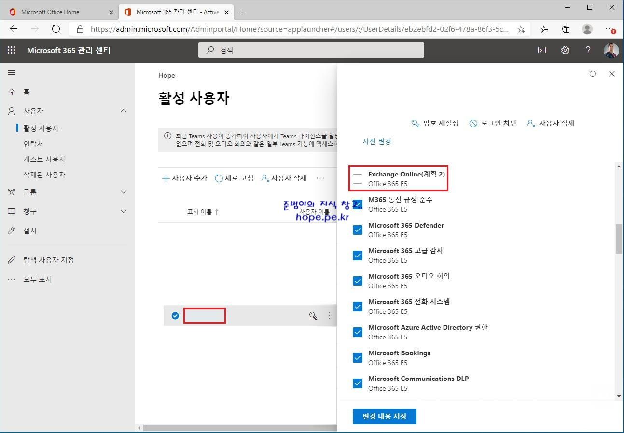Click the browser reload button
Image resolution: width=624 pixels, height=433 pixels.
56,29
